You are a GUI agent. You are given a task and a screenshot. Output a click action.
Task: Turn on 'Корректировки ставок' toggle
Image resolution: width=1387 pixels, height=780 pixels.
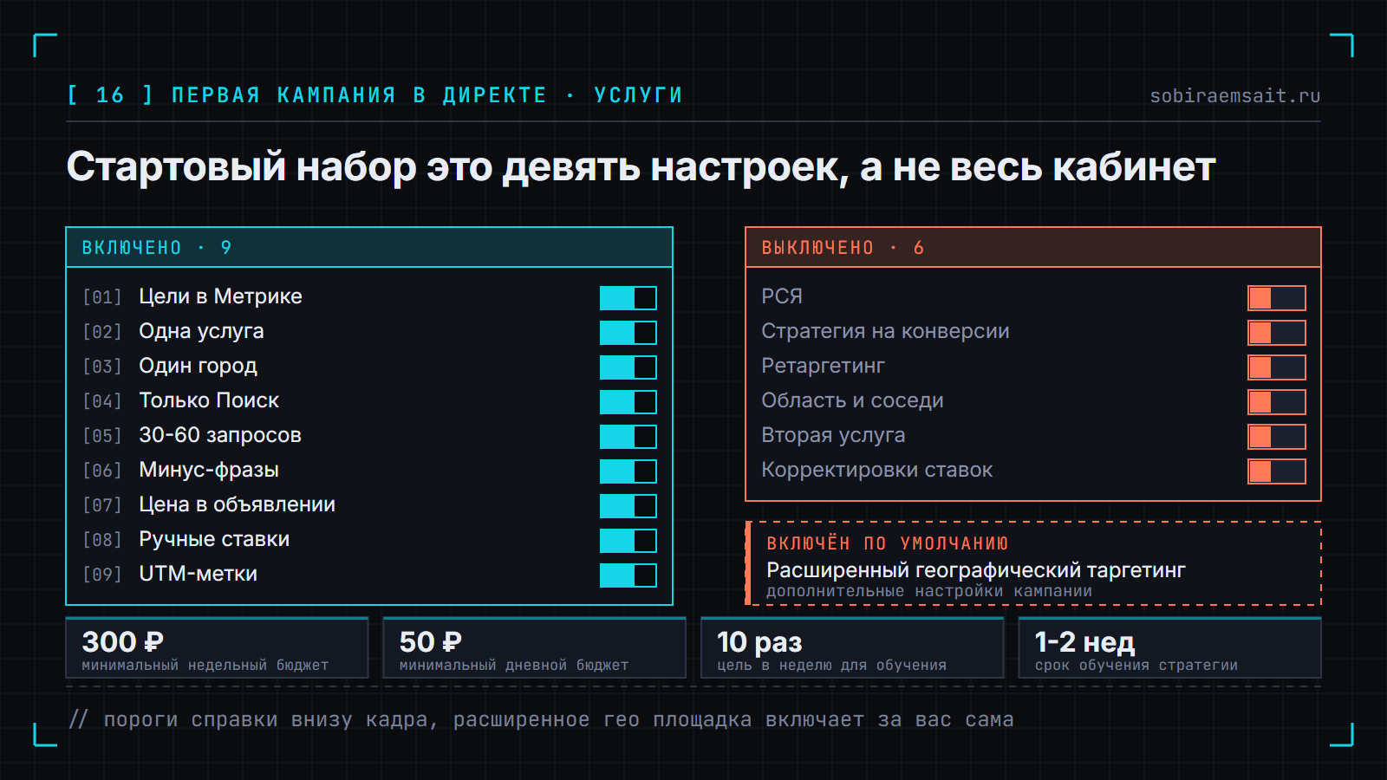click(1277, 471)
